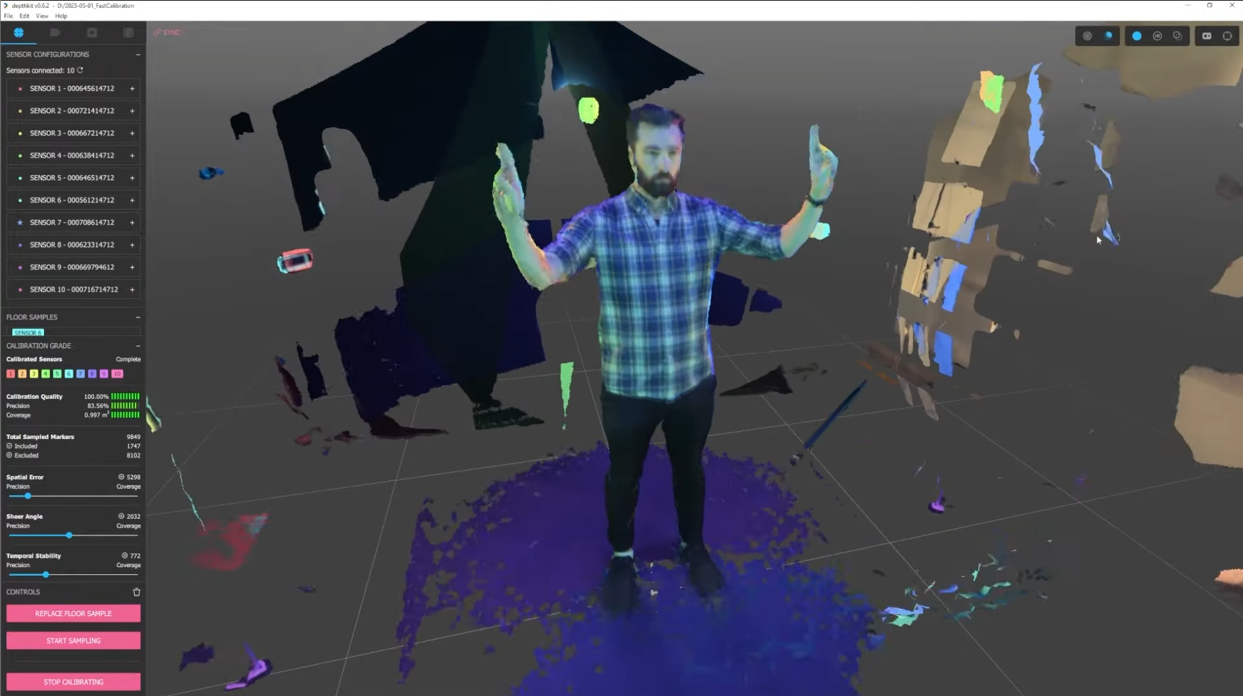
Task: Open the View menu
Action: click(41, 16)
